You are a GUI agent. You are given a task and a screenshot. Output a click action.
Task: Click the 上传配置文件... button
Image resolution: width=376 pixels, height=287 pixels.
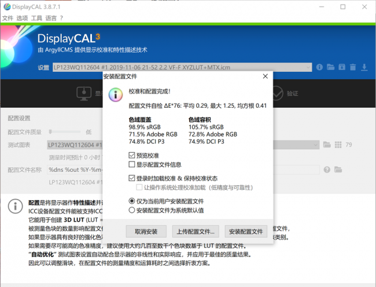196,231
